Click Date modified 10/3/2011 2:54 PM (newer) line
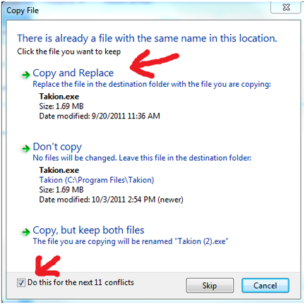This screenshot has height=304, width=305. point(111,200)
